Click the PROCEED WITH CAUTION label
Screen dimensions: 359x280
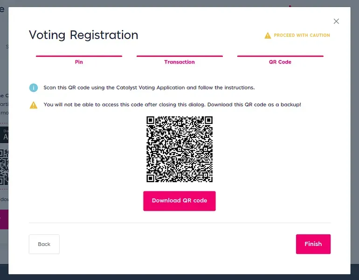point(302,35)
